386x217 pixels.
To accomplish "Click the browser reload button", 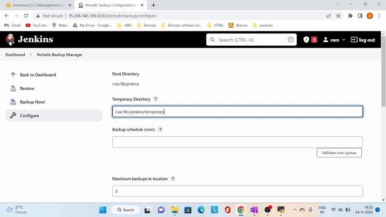I will 26,16.
